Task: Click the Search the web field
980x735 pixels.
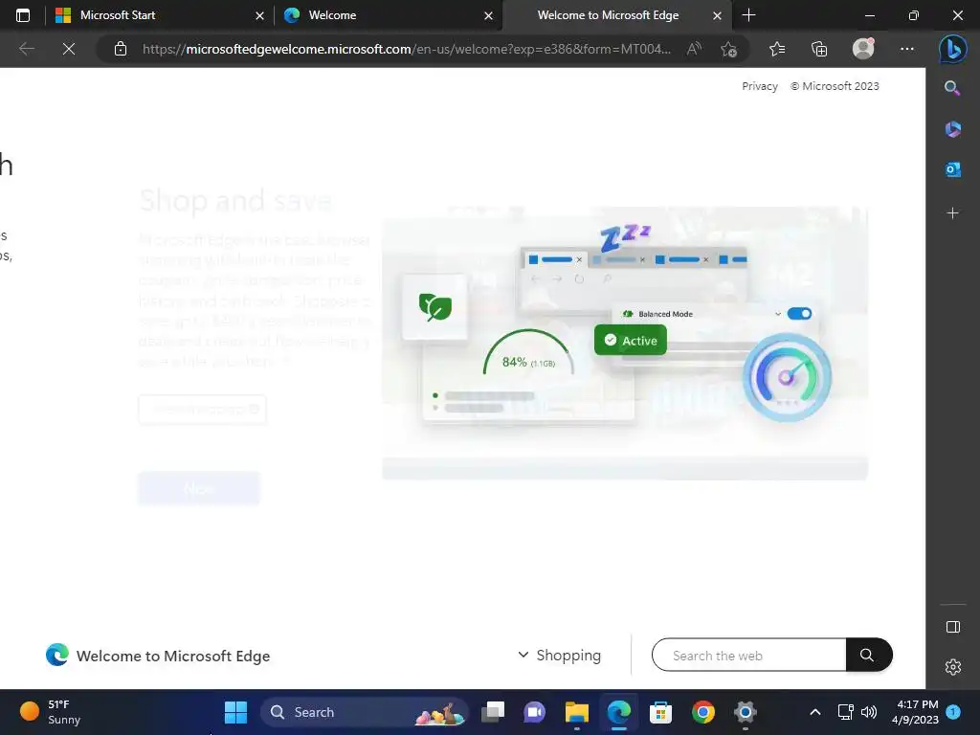Action: click(748, 655)
